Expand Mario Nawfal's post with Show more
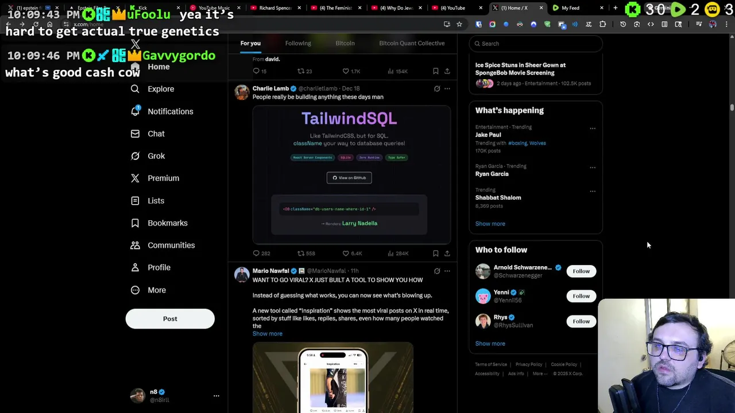Screen dimensions: 735x413 (x=267, y=334)
